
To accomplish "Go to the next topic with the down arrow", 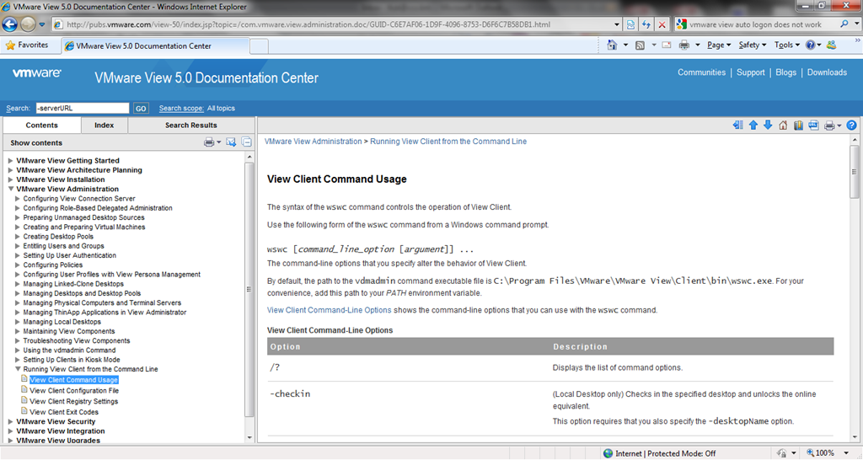I will 768,126.
